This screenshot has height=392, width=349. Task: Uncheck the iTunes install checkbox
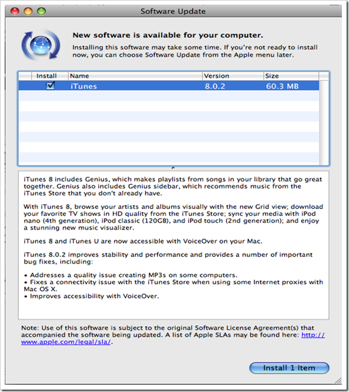(x=50, y=85)
